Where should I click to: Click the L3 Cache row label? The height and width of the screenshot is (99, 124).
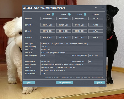pos(29,37)
